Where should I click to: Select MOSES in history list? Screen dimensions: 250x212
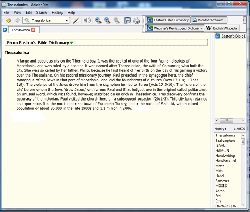(221, 186)
